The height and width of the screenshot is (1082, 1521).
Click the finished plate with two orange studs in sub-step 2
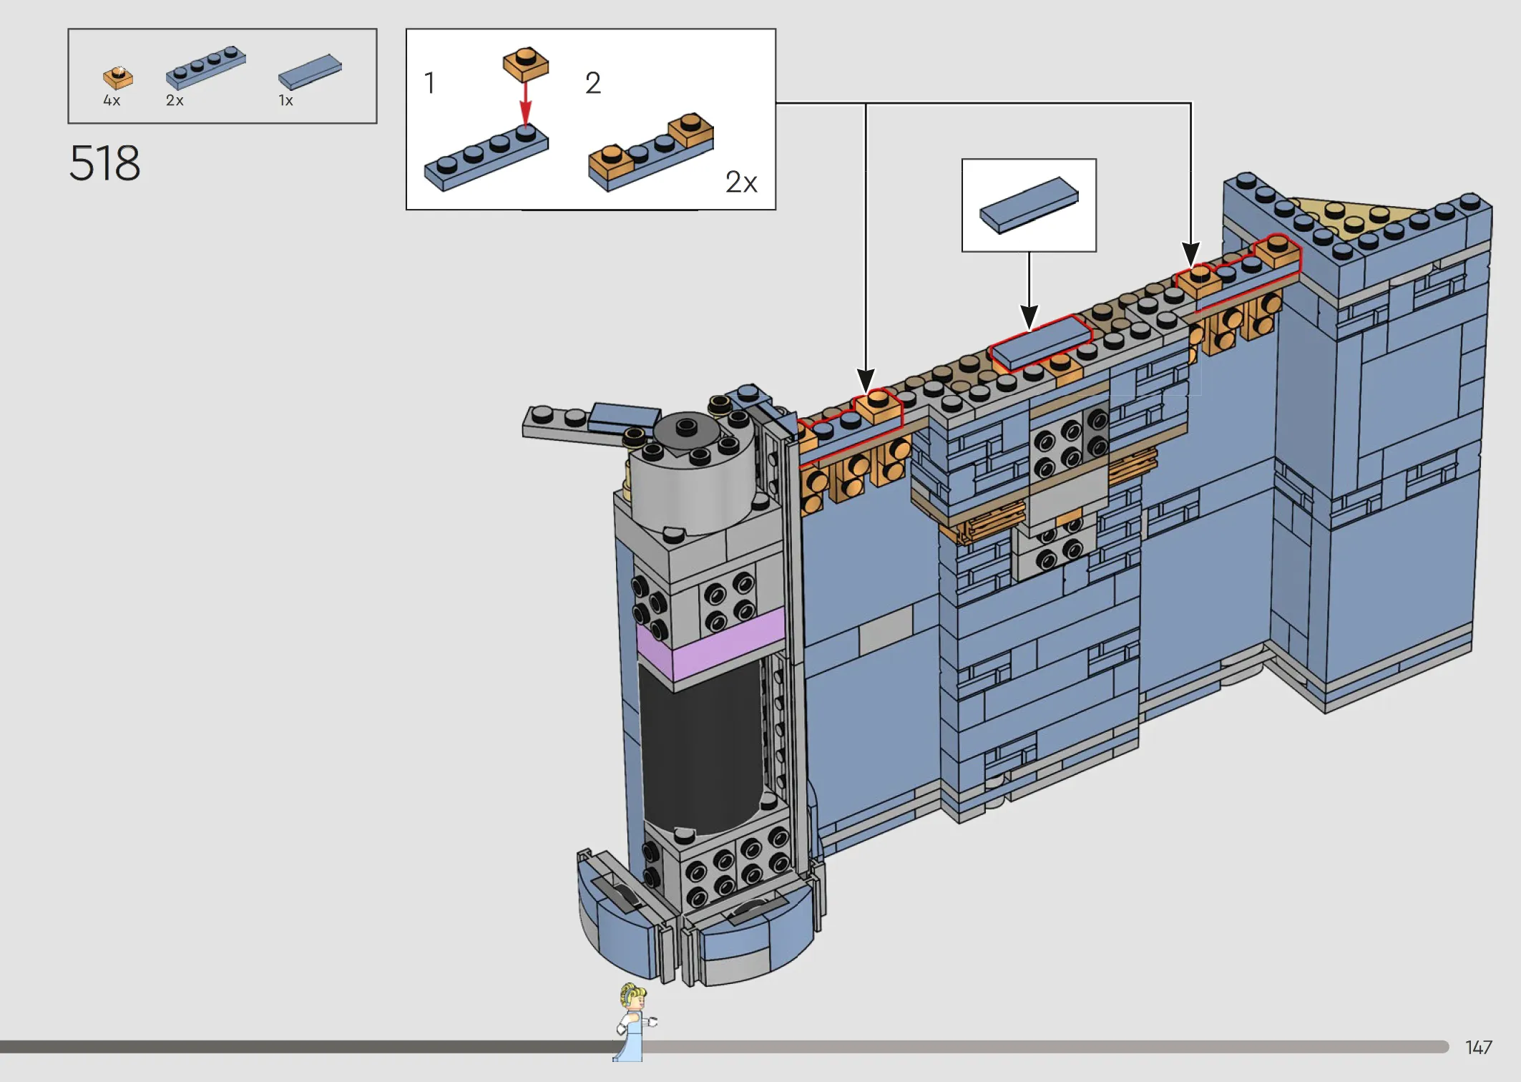(651, 152)
